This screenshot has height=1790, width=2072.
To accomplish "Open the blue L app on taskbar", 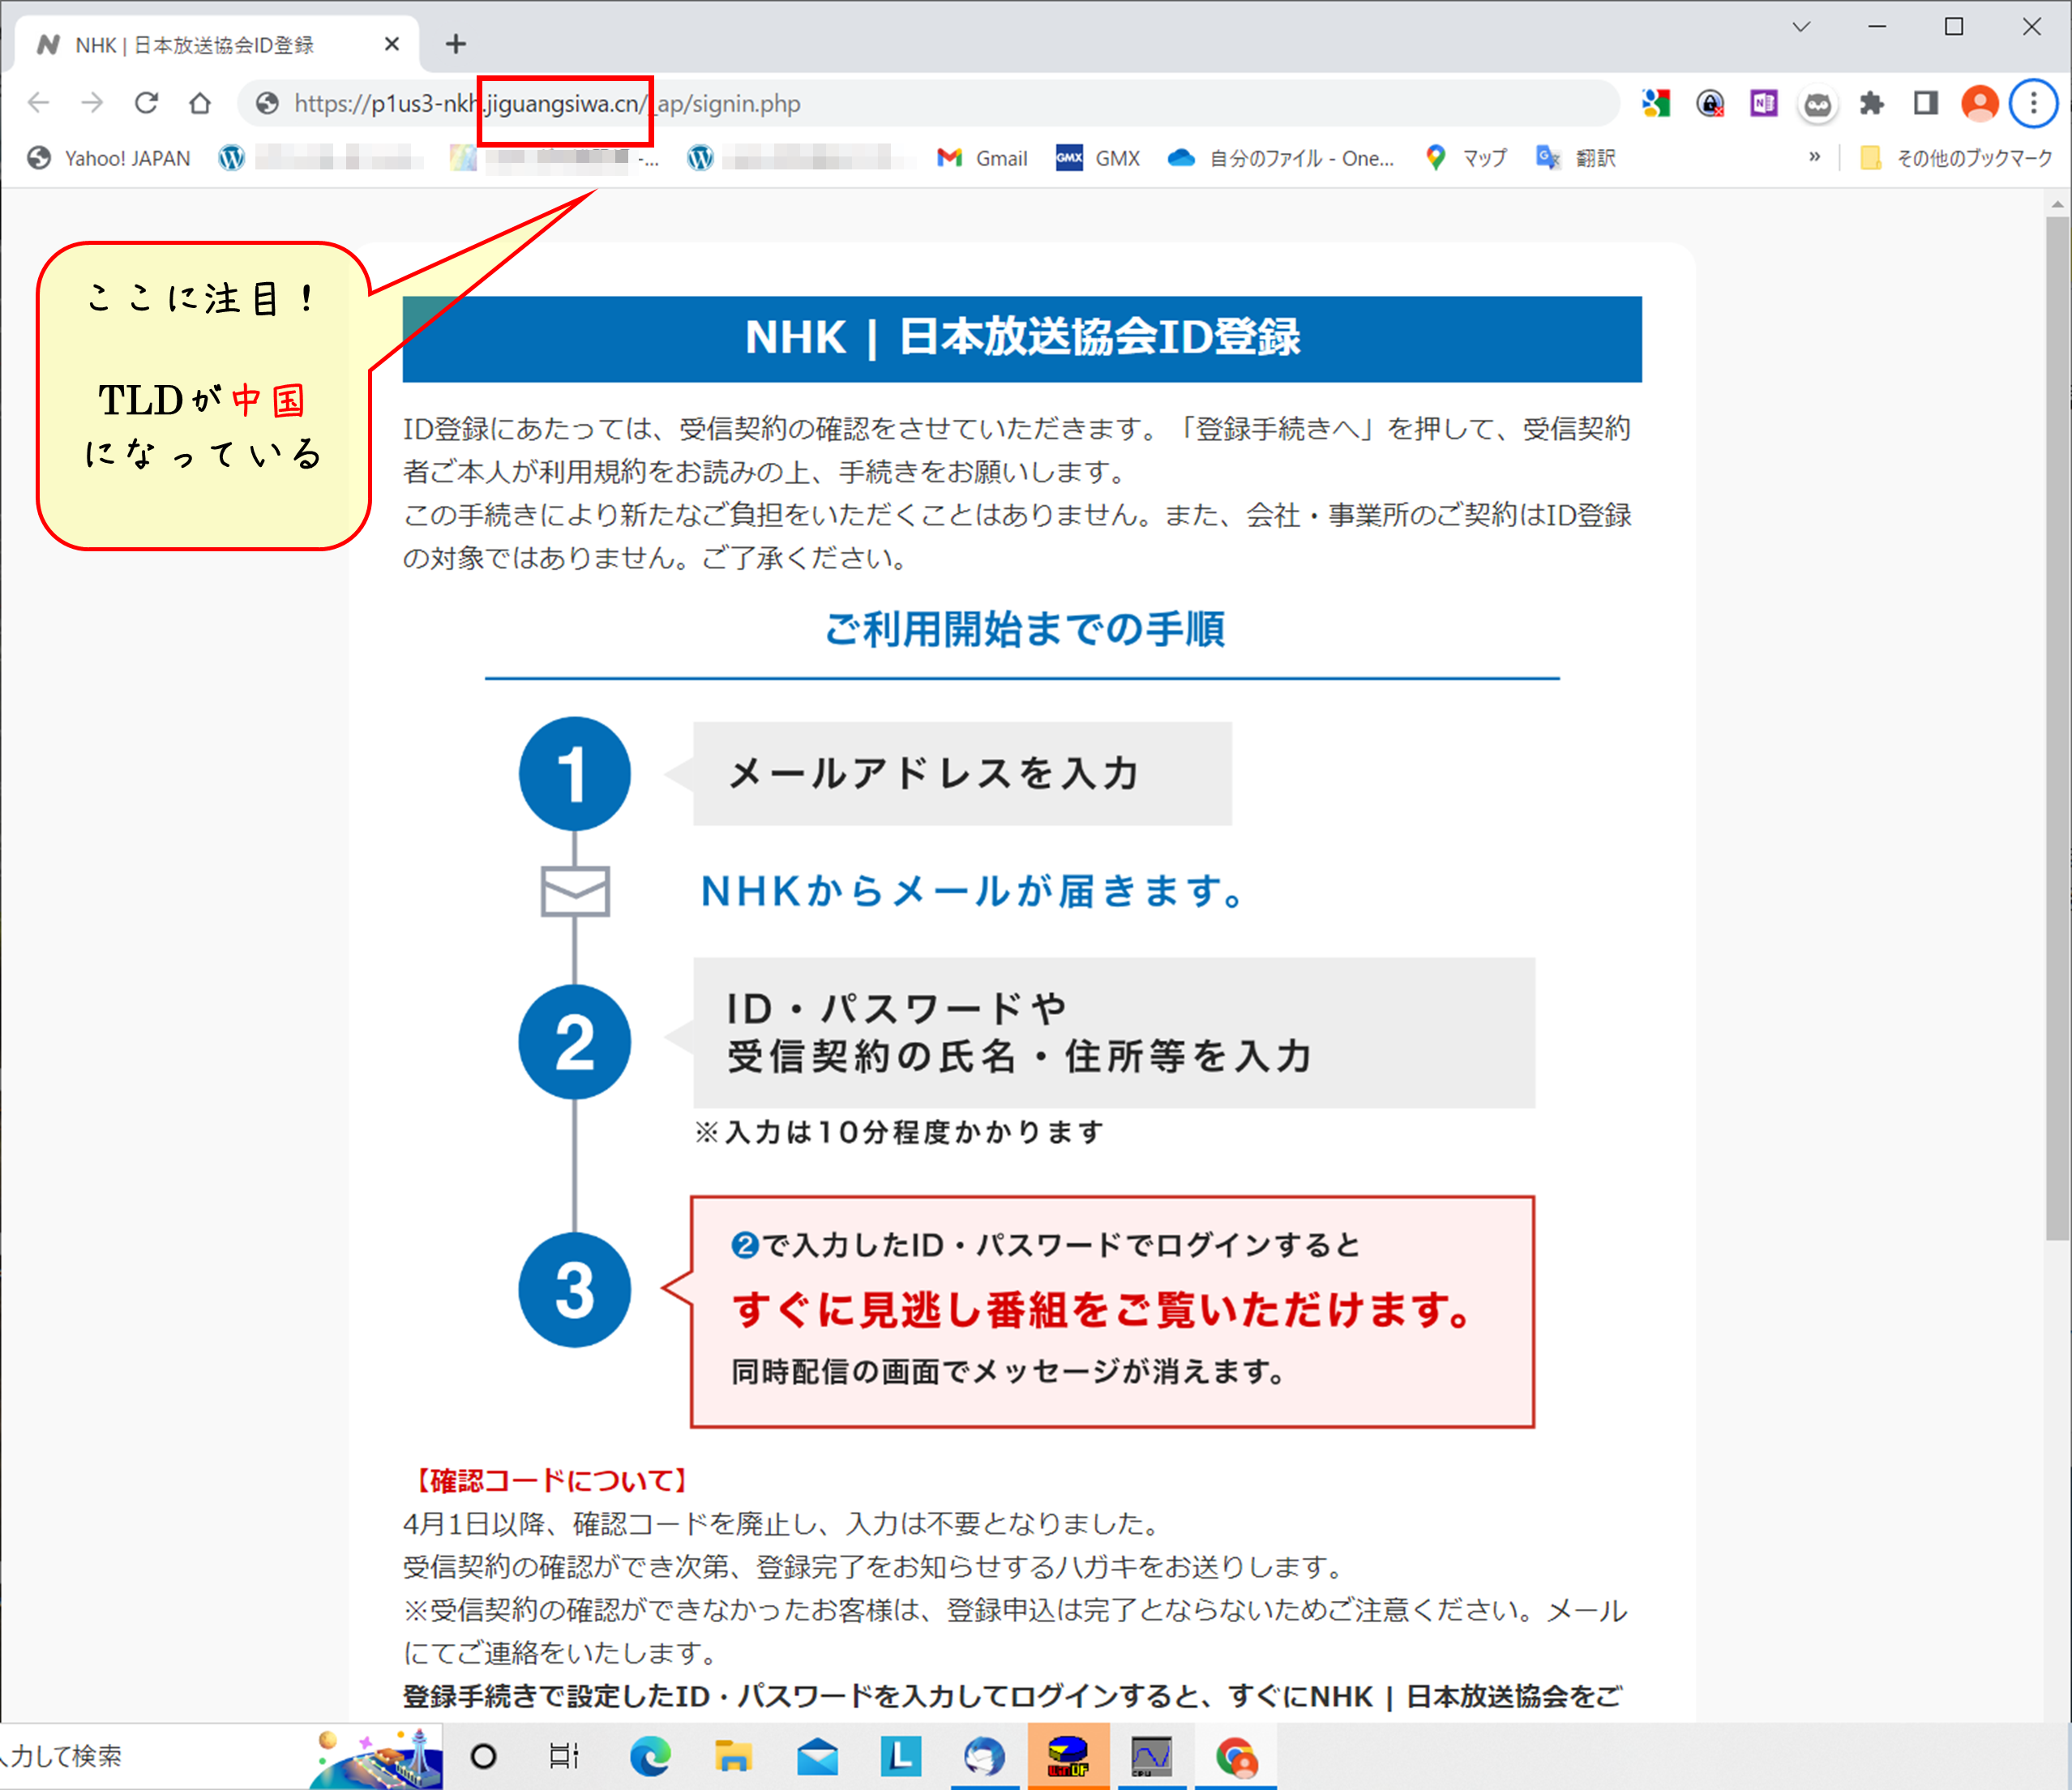I will pyautogui.click(x=900, y=1756).
